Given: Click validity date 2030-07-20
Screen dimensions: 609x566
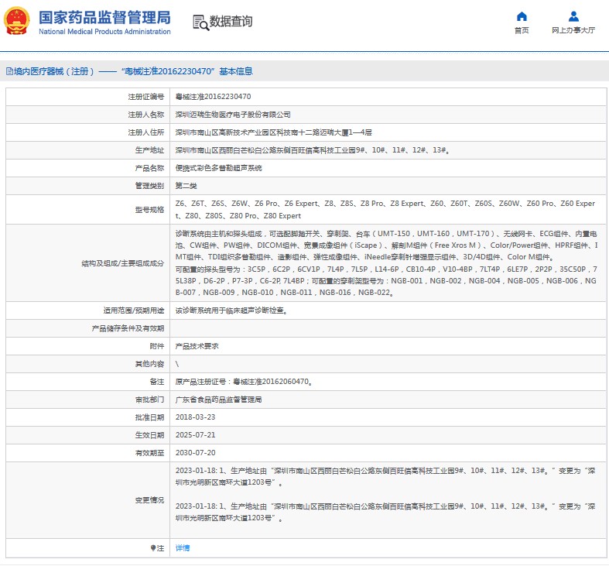Looking at the screenshot, I should [194, 453].
